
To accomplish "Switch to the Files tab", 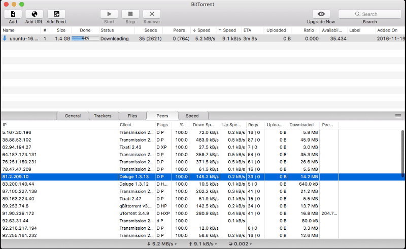I will (132, 116).
